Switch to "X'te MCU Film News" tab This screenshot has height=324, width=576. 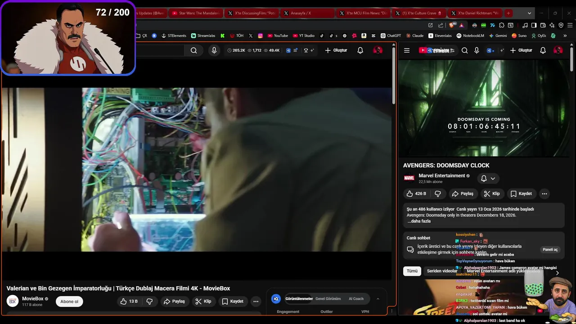pos(363,13)
